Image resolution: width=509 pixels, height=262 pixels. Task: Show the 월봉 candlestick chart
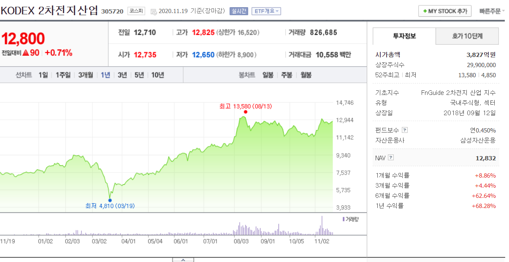coord(306,75)
